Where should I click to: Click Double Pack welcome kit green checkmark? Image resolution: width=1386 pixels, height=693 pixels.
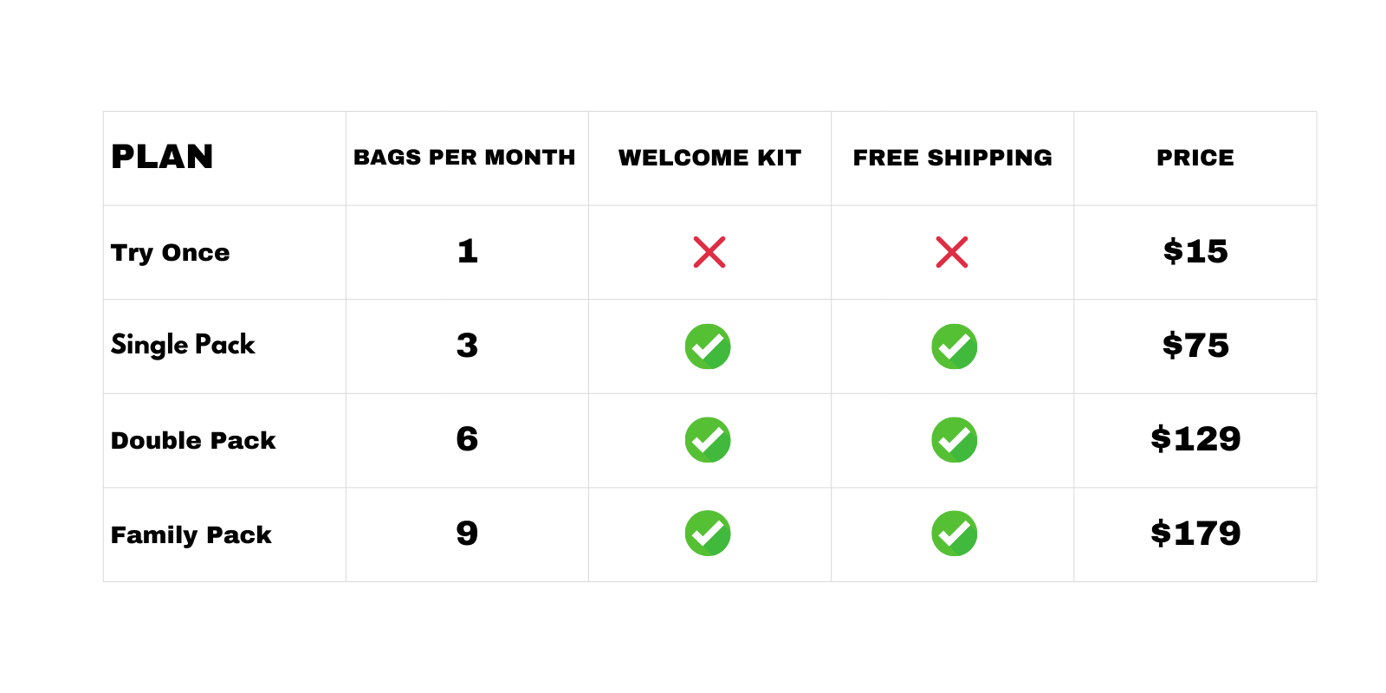pyautogui.click(x=708, y=440)
